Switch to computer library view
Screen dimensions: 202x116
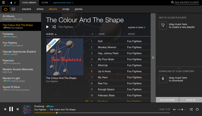[x=13, y=9]
